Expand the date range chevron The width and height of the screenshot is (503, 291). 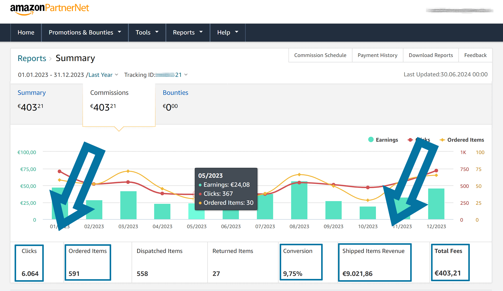point(116,75)
